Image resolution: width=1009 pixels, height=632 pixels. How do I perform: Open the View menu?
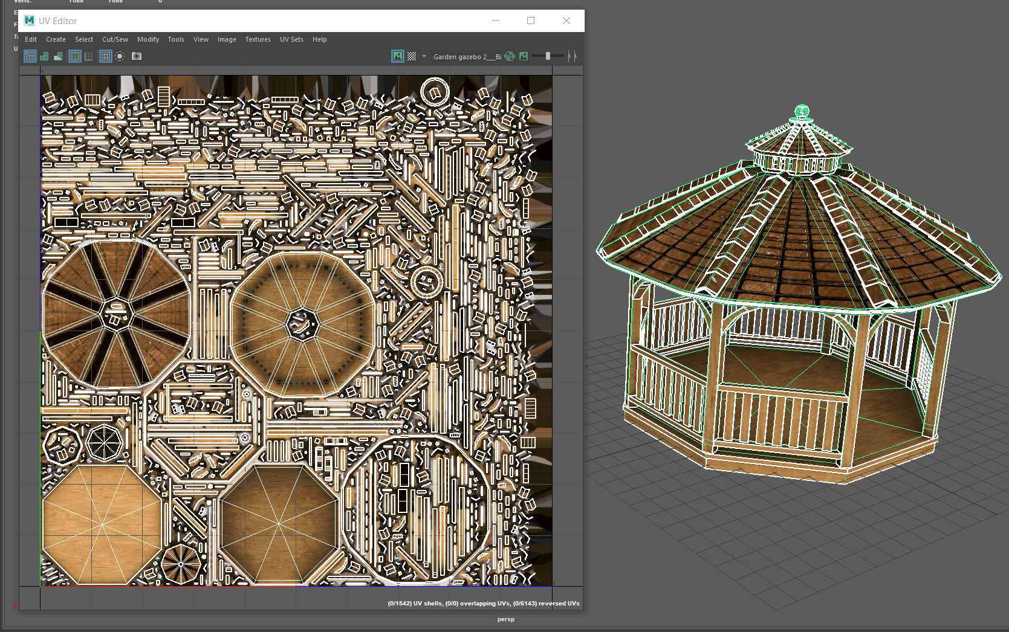point(201,39)
